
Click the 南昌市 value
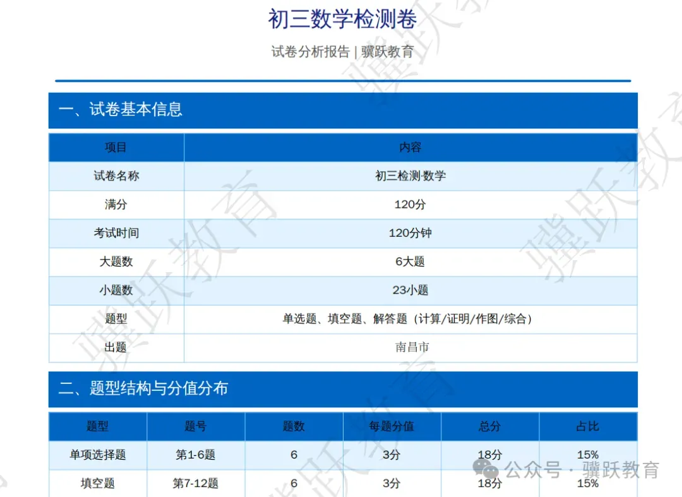[412, 347]
